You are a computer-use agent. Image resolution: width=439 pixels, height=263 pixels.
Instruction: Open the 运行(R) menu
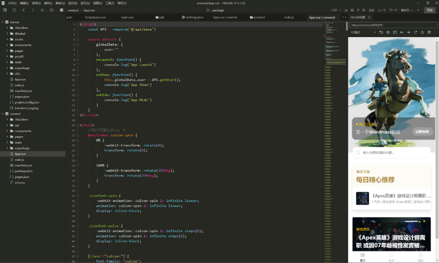pos(73,3)
